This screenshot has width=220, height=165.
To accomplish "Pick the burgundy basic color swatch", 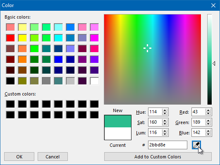I will 82,49.
